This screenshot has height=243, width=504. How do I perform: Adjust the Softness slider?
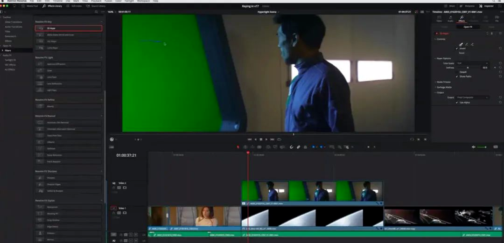tap(468, 68)
